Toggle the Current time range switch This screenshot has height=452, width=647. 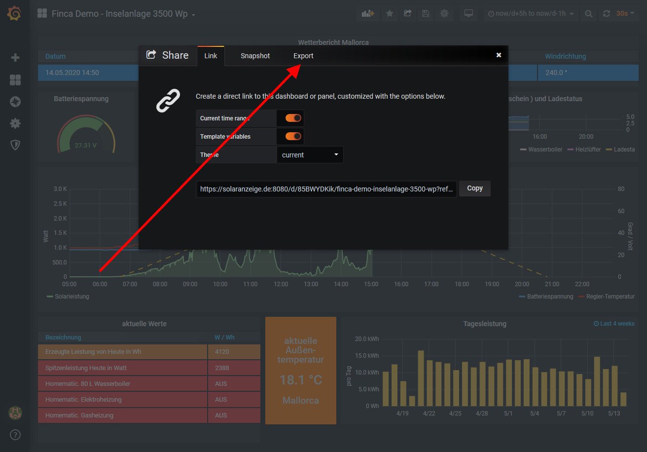coord(293,118)
